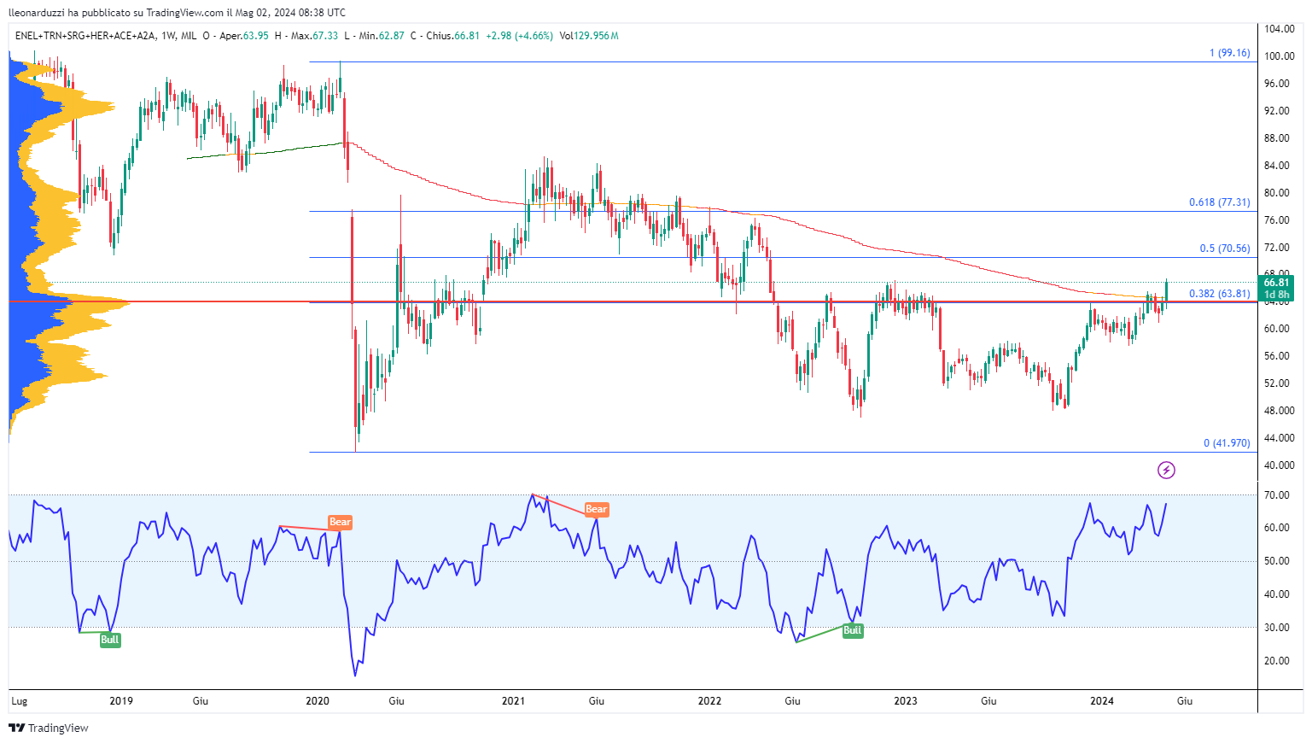
Task: Click the symbol name ENEL+TRN+SRG+HER+ACE+A2A
Action: (x=85, y=36)
